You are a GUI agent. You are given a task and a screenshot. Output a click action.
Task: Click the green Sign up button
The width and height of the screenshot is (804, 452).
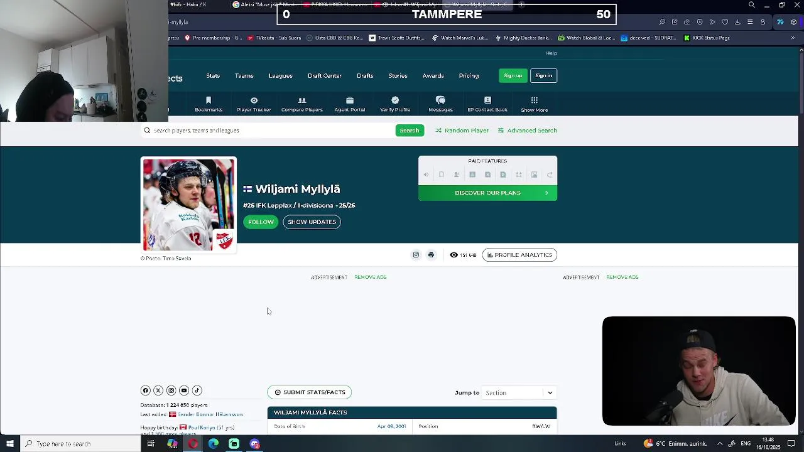(x=513, y=76)
